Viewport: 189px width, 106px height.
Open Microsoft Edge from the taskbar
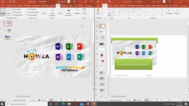click(63, 104)
